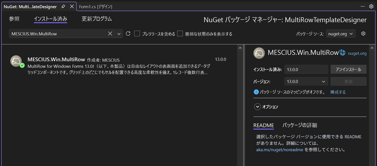Screen dimensions: 377x166
Task: Click package list scrollbar up arrow
Action: (240, 47)
